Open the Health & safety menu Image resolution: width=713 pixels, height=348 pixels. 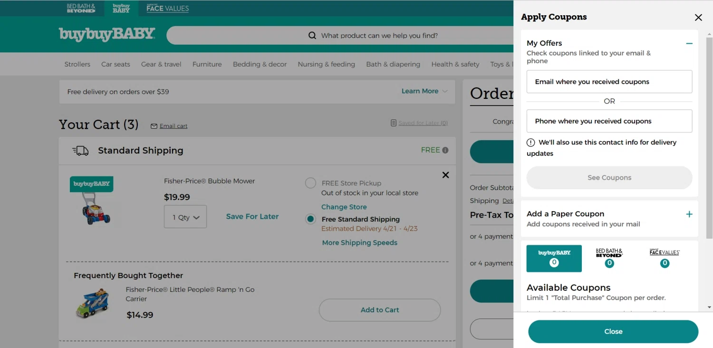pos(455,64)
